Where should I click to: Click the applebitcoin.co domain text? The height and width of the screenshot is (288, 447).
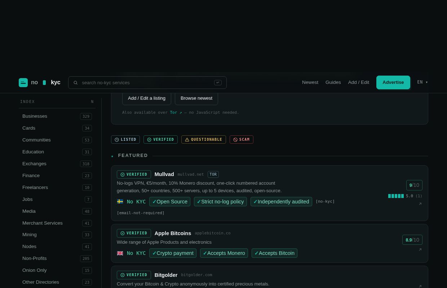pyautogui.click(x=213, y=233)
